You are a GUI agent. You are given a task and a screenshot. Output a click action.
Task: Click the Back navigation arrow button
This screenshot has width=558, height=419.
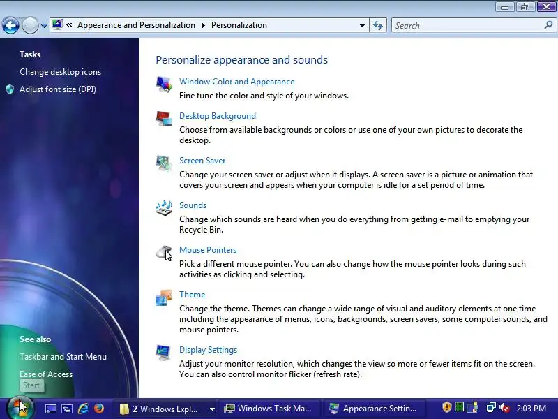click(x=10, y=26)
